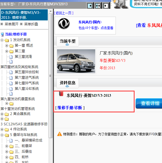
Task: Click the 菱智M3/V3 van thumbnail
Action: (x=76, y=61)
